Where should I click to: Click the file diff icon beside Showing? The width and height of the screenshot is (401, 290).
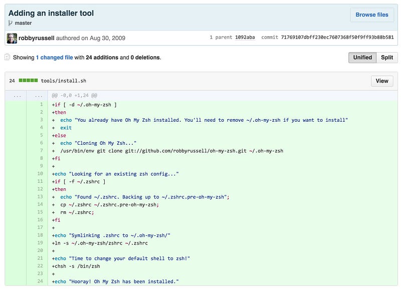pyautogui.click(x=7, y=57)
